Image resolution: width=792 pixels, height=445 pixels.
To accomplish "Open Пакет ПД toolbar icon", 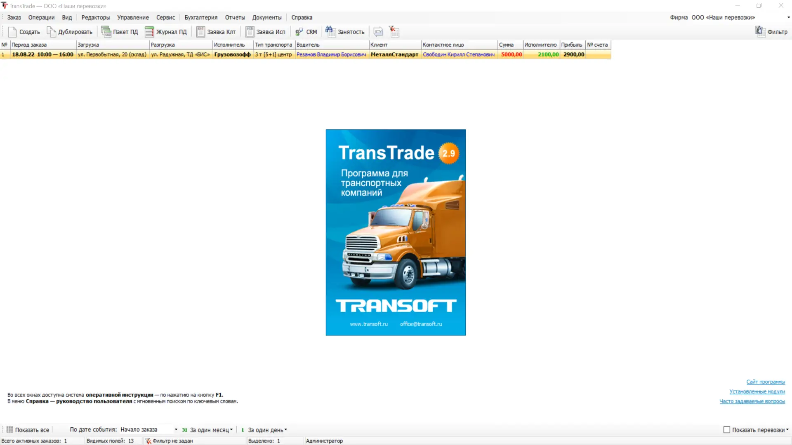I will [x=106, y=32].
